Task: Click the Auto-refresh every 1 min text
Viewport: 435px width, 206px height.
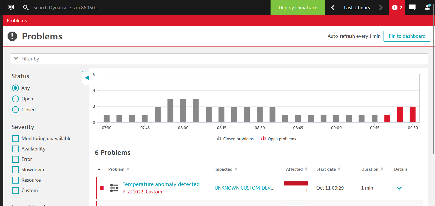Action: (354, 36)
